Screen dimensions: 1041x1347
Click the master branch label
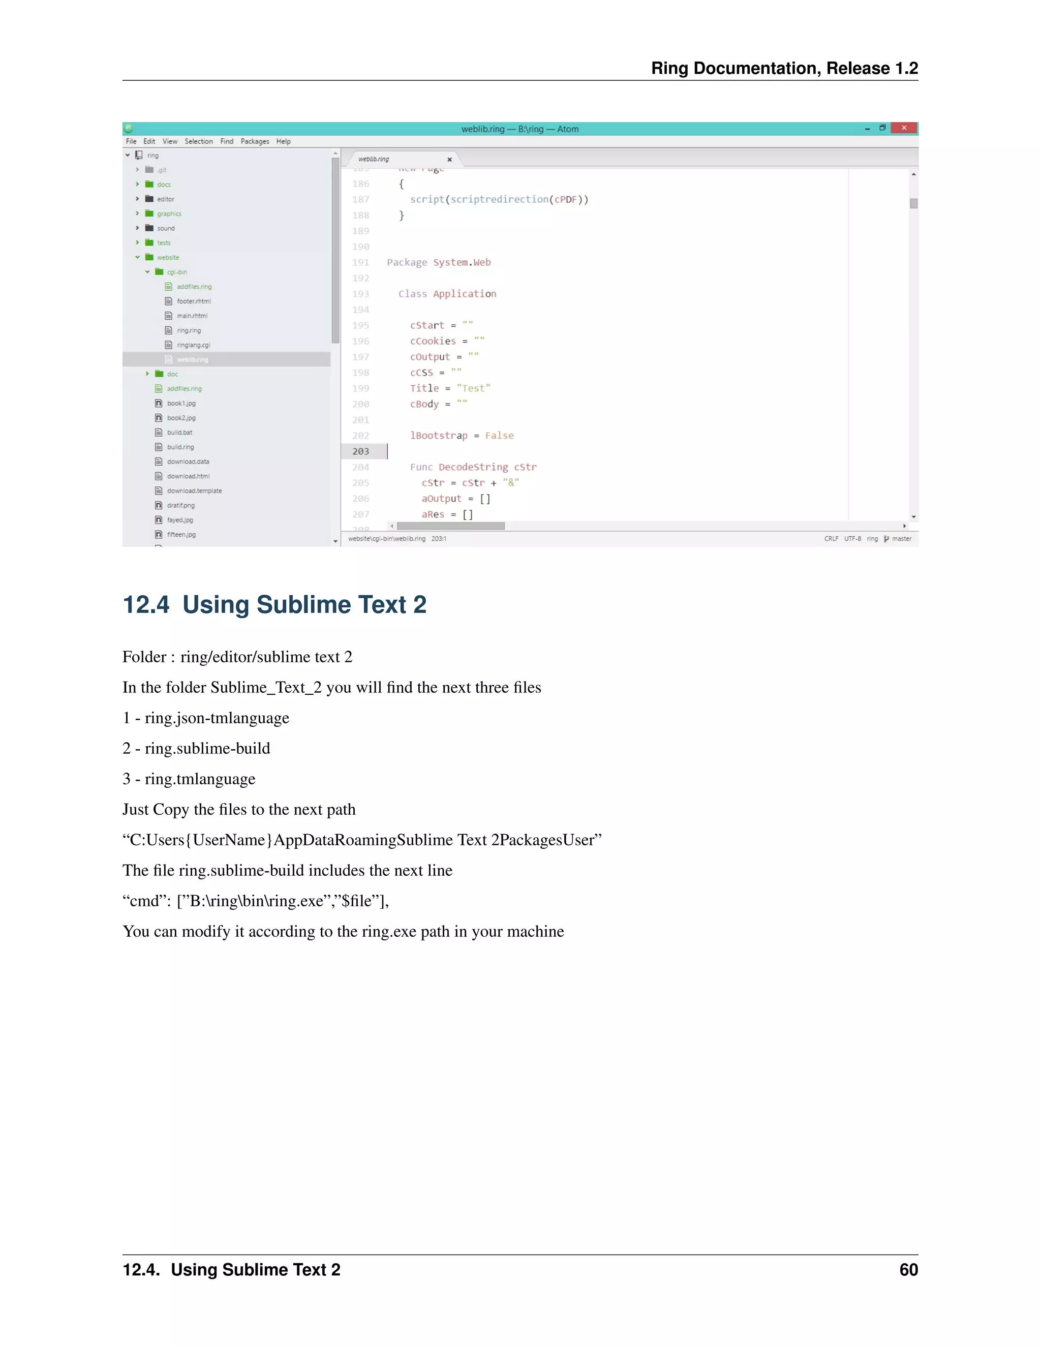point(902,538)
